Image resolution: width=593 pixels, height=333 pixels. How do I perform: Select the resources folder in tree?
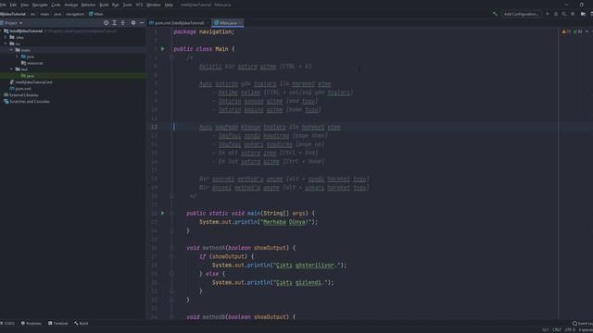pyautogui.click(x=32, y=63)
